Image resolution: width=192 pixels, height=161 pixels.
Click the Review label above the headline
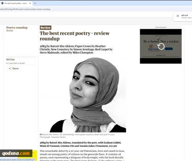click(x=46, y=27)
